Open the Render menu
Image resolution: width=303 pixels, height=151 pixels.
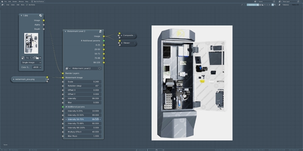click(15, 1)
